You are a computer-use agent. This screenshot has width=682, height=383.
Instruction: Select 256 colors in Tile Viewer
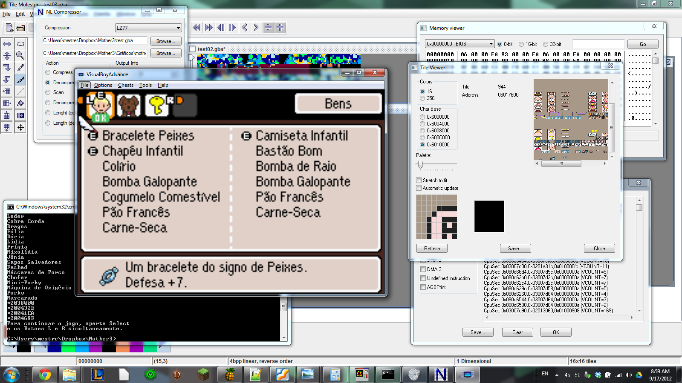tap(422, 98)
